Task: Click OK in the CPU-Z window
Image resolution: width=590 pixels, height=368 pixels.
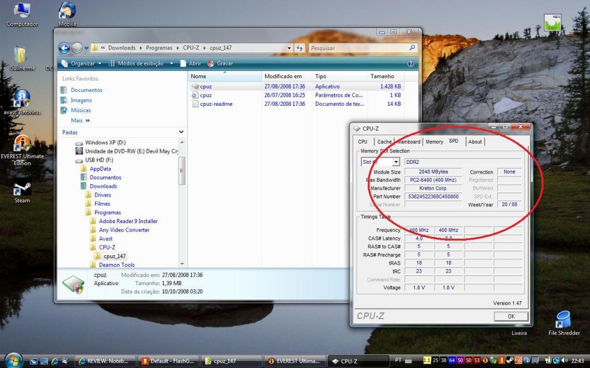Action: tap(511, 316)
